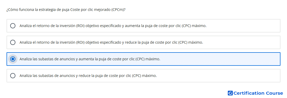287x98 pixels.
Task: Click the word 'reduce' in the second answer
Action: pos(129,42)
